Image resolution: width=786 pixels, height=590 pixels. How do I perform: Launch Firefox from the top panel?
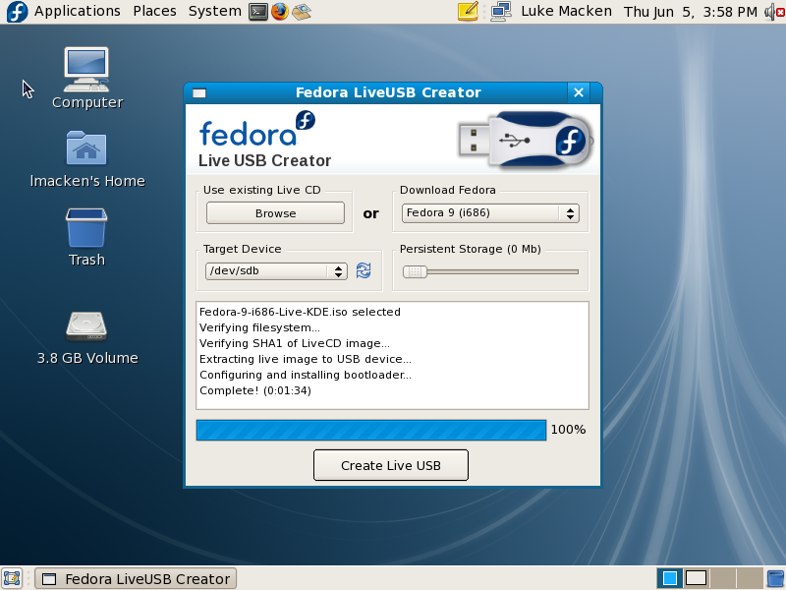280,12
